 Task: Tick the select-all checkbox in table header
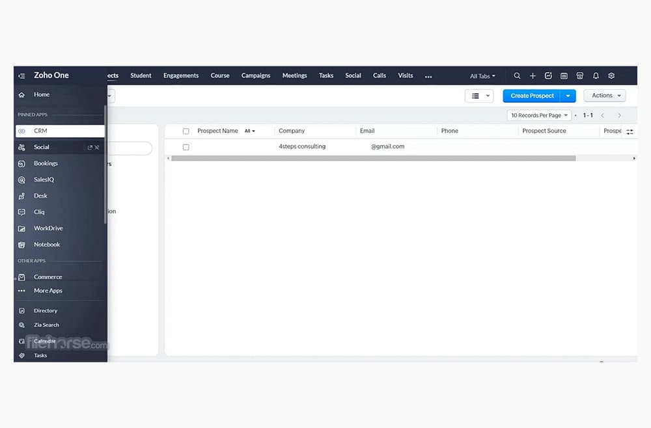186,131
